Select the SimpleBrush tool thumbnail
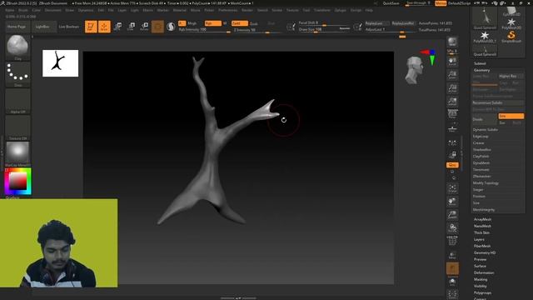Viewport: 533px width, 300px height. point(511,37)
